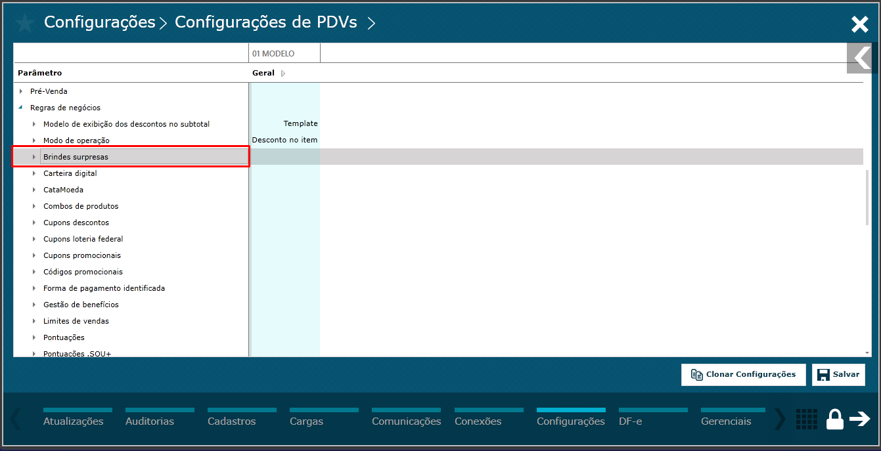
Task: Close the Configurações de PDVs screen
Action: pos(859,24)
